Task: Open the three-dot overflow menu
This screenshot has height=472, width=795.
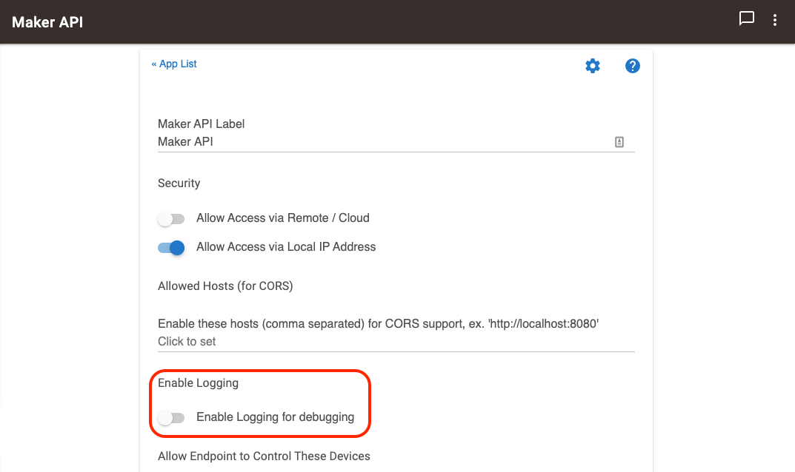Action: click(775, 20)
